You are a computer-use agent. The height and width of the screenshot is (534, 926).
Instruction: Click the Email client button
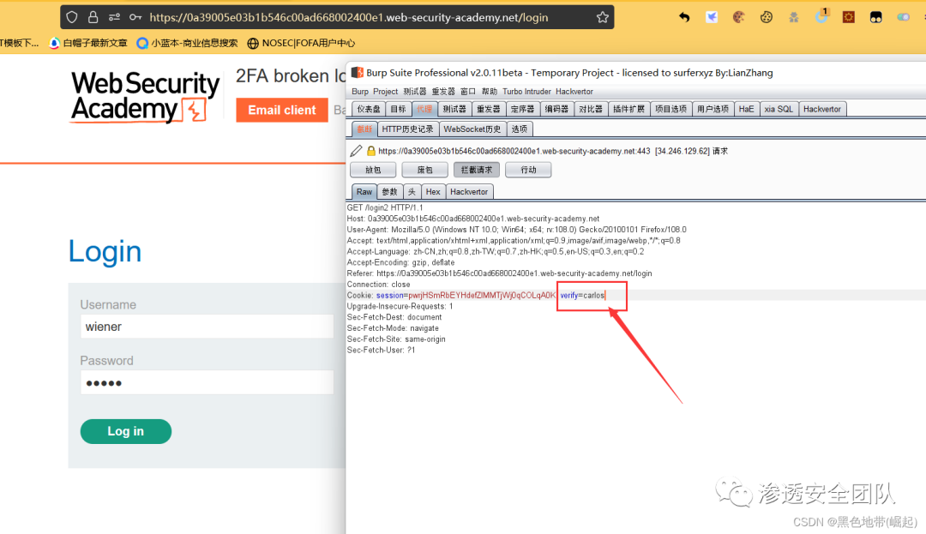tap(282, 110)
